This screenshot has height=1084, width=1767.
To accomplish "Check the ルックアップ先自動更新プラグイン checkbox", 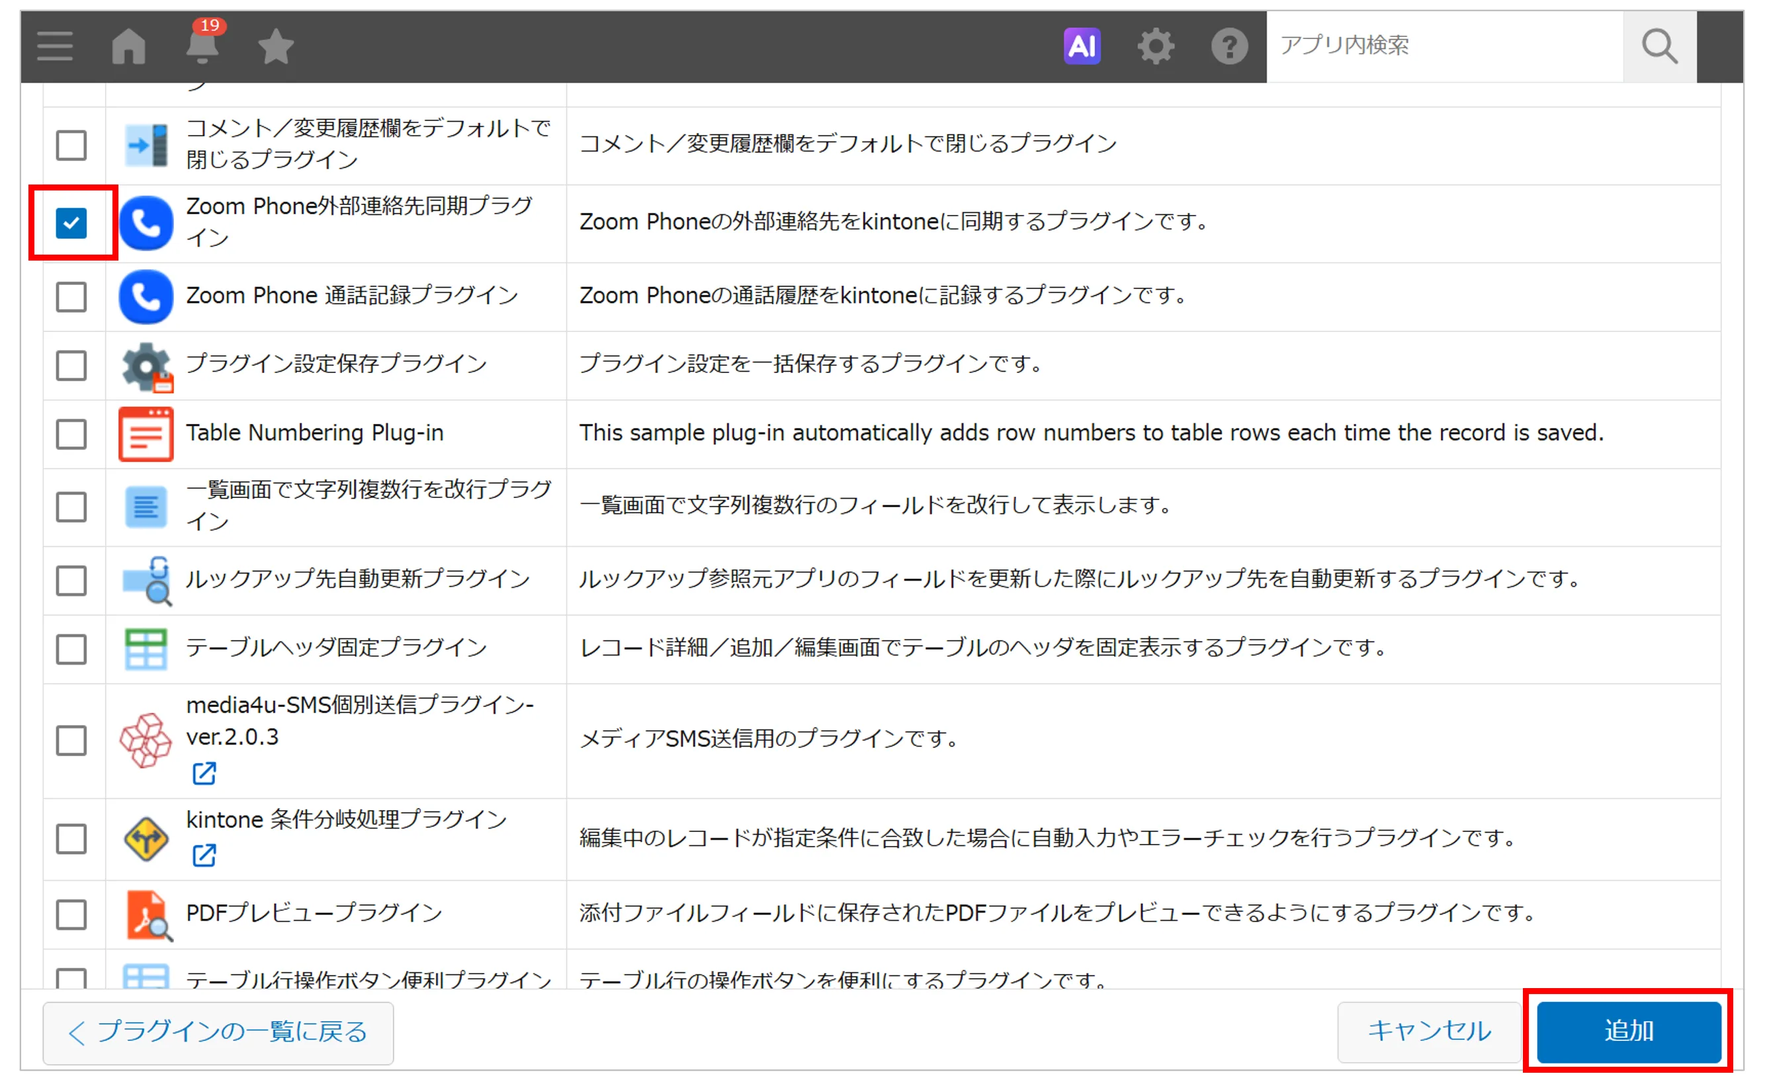I will pos(71,581).
